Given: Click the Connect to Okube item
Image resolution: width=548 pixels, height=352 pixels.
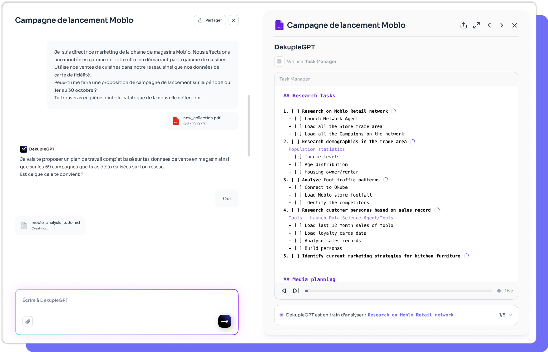Looking at the screenshot, I should pyautogui.click(x=326, y=187).
